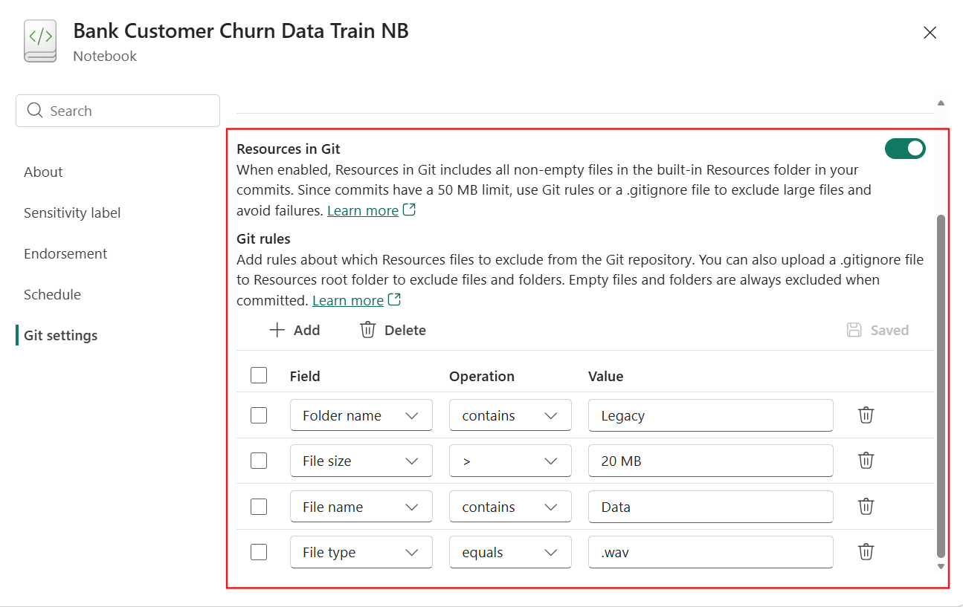This screenshot has width=963, height=607.
Task: Click the Add rule plus icon
Action: 277,330
